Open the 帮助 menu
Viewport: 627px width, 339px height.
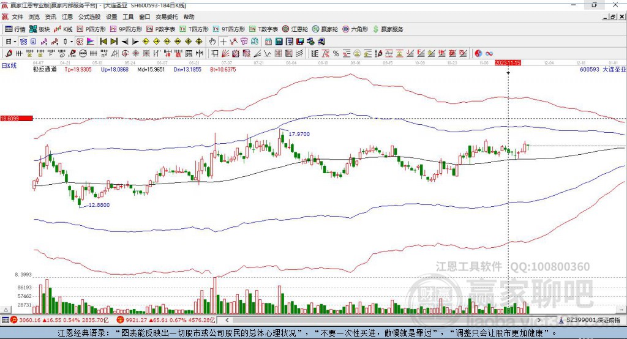point(189,17)
